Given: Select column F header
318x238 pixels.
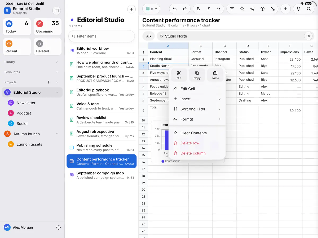Looking at the screenshot, I should [290, 46].
